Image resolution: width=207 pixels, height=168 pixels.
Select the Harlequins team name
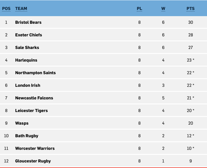tap(26, 60)
